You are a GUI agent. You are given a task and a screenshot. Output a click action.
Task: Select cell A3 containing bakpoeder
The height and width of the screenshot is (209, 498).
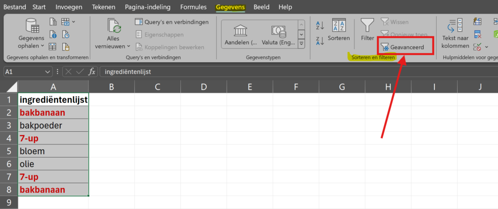[53, 125]
